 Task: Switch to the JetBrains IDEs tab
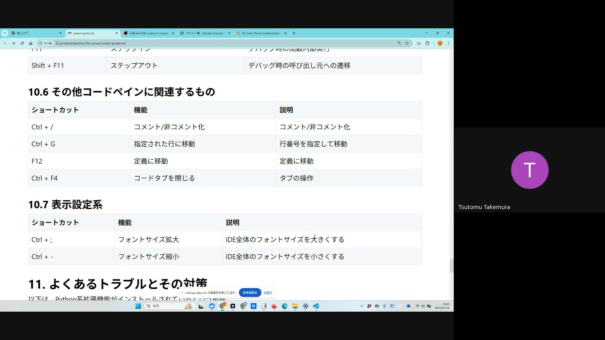pyautogui.click(x=148, y=33)
